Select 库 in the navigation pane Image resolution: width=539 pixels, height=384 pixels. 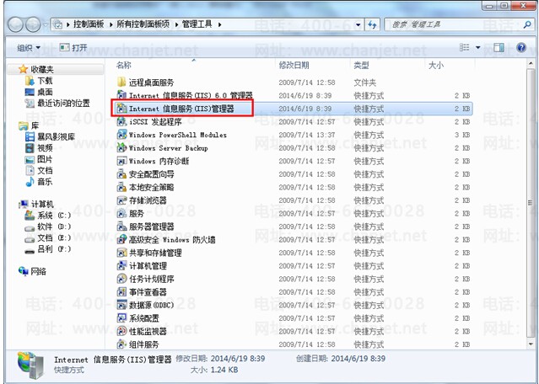pyautogui.click(x=35, y=125)
